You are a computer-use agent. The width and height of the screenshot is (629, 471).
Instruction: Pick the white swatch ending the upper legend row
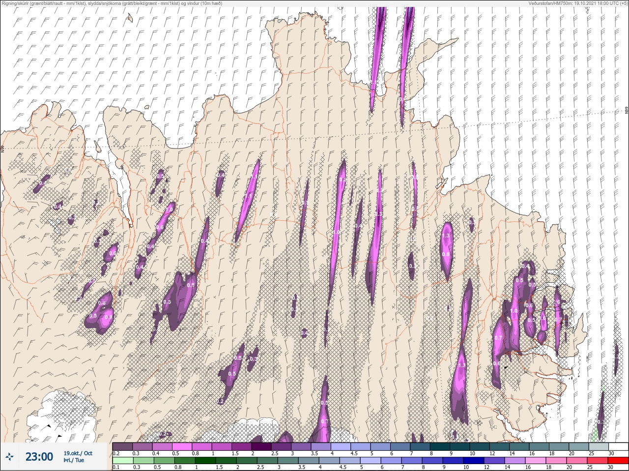point(619,446)
